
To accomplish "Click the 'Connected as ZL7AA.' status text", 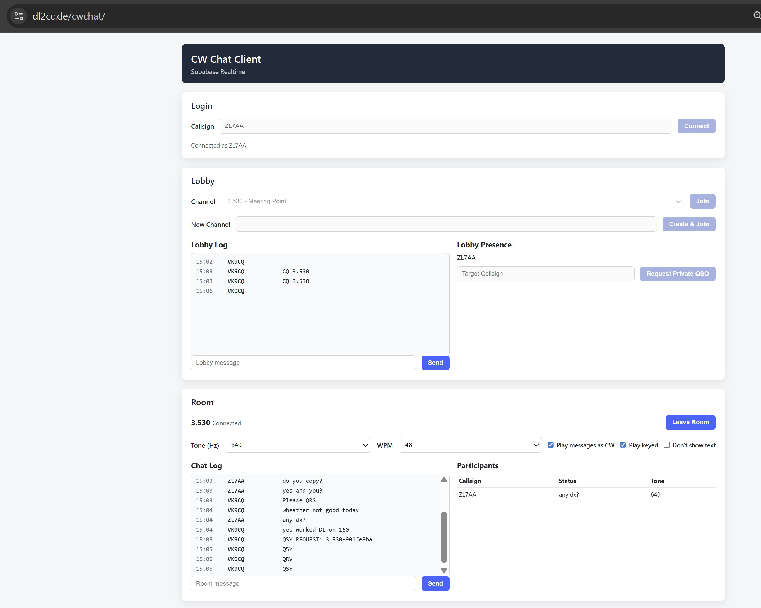I will coord(219,145).
